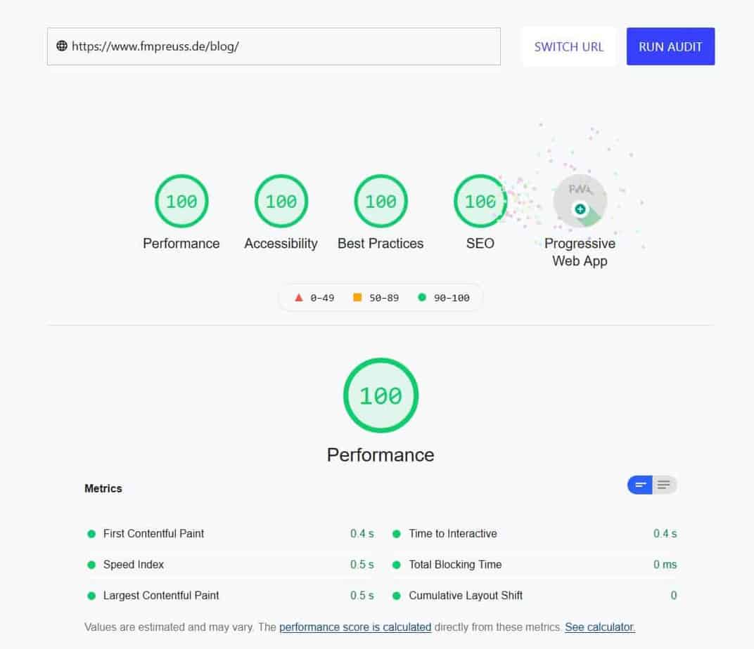Click the green dot beside Time to Interactive

click(x=397, y=534)
